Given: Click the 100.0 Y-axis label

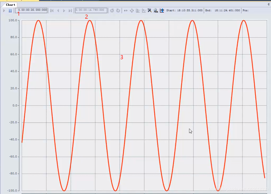Looking at the screenshot, I should [x=13, y=20].
